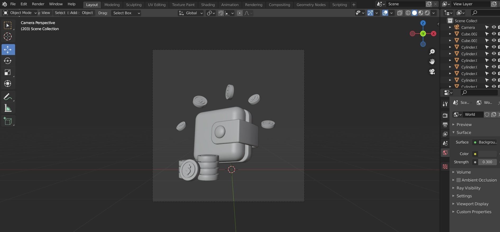
Task: Open the Render menu
Action: click(x=38, y=4)
